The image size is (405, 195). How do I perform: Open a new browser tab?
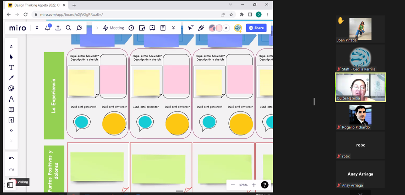point(74,5)
